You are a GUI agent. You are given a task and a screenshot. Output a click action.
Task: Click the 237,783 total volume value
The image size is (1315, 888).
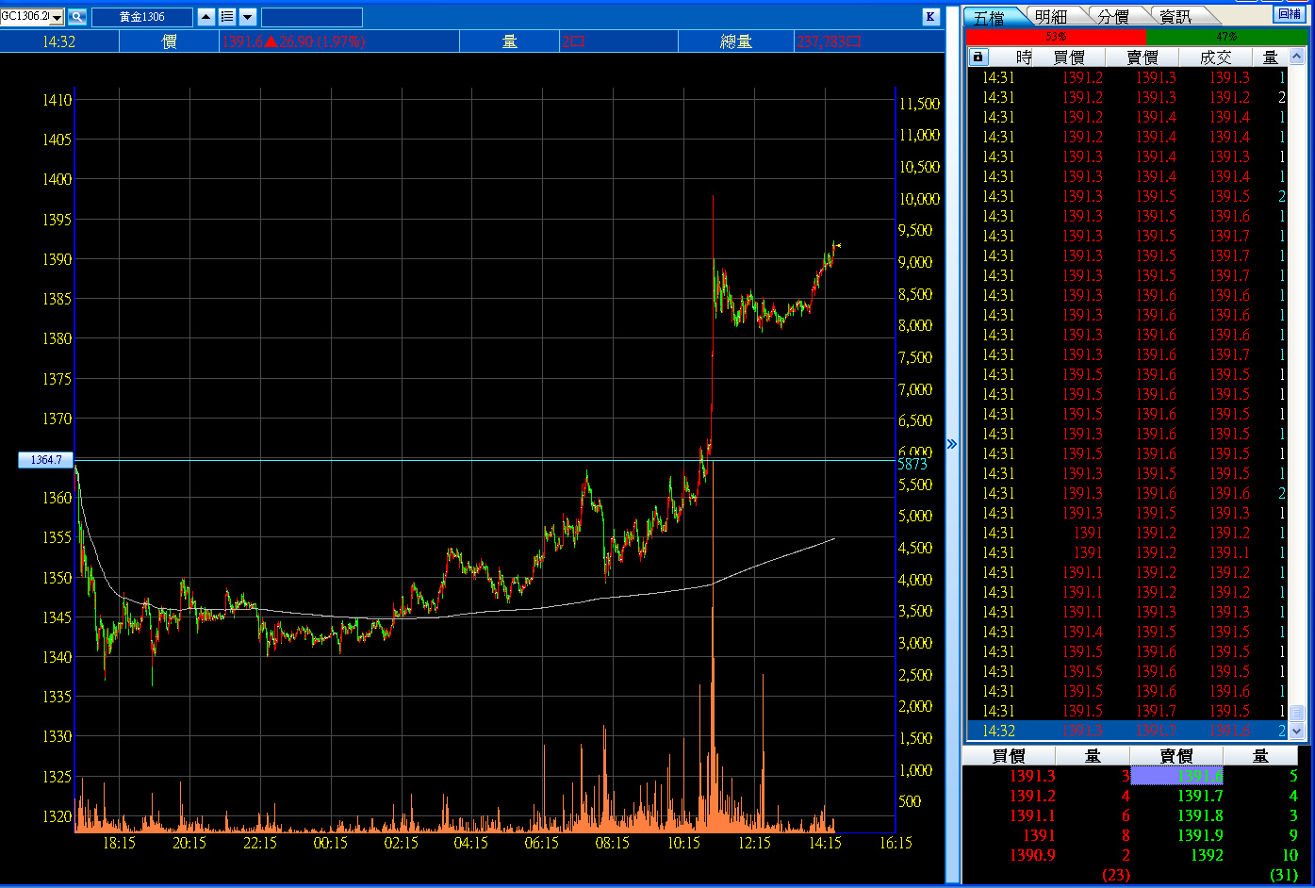click(829, 41)
